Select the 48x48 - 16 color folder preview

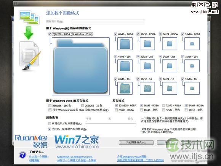pos(125,88)
